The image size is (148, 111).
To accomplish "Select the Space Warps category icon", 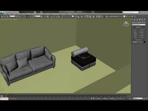I will tap(143, 22).
